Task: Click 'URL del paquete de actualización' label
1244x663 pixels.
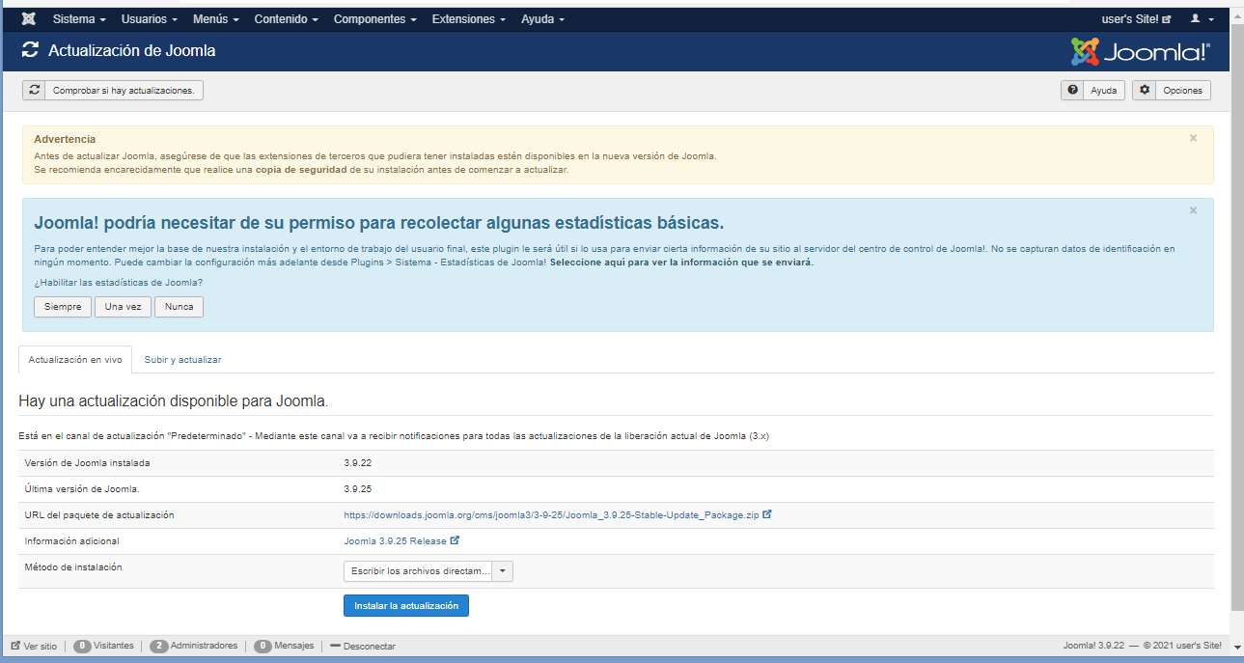Action: click(x=99, y=515)
